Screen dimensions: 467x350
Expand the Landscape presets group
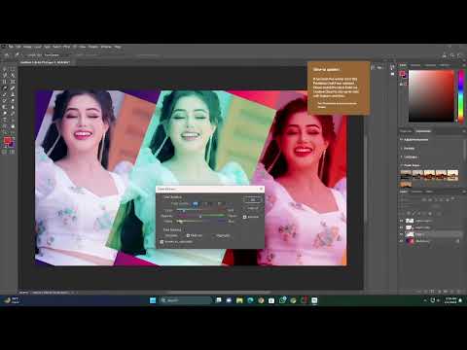tap(402, 157)
